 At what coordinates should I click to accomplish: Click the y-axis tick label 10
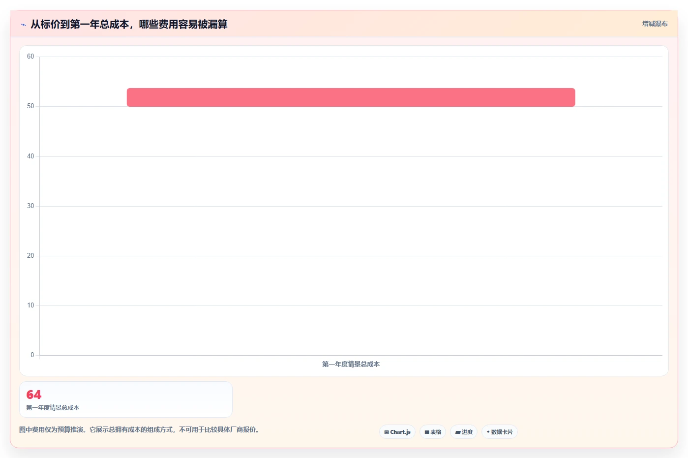[x=30, y=305]
